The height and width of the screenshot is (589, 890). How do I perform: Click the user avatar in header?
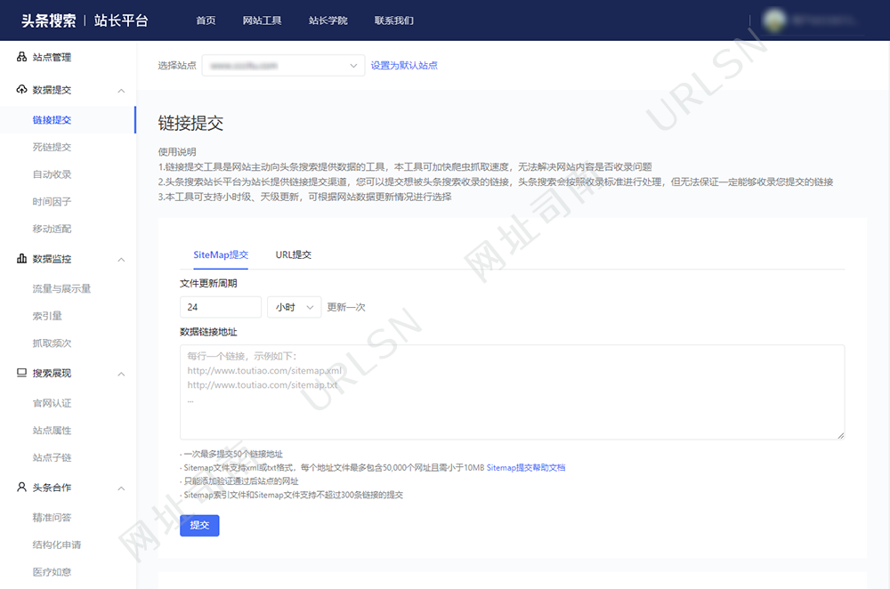click(774, 20)
